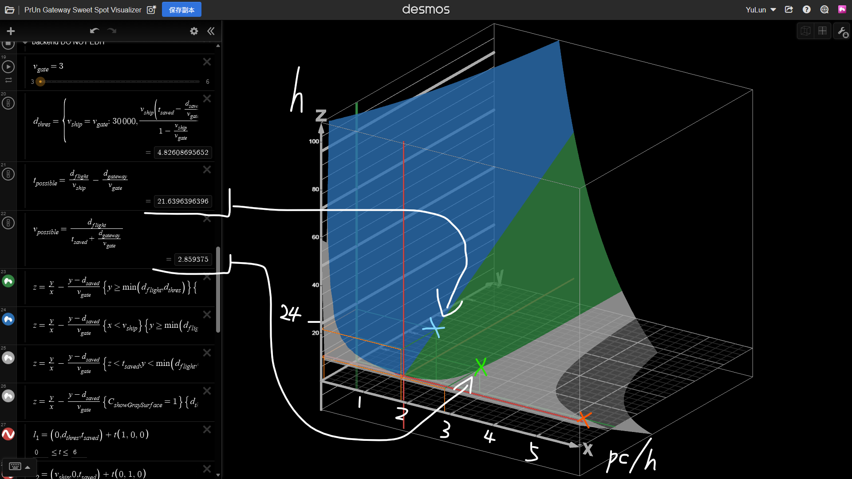Collapse the expression list with double chevron
852x479 pixels.
pyautogui.click(x=211, y=31)
